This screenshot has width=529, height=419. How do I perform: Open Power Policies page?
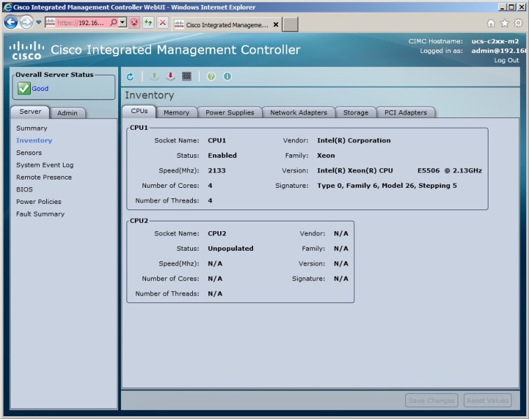pyautogui.click(x=39, y=202)
